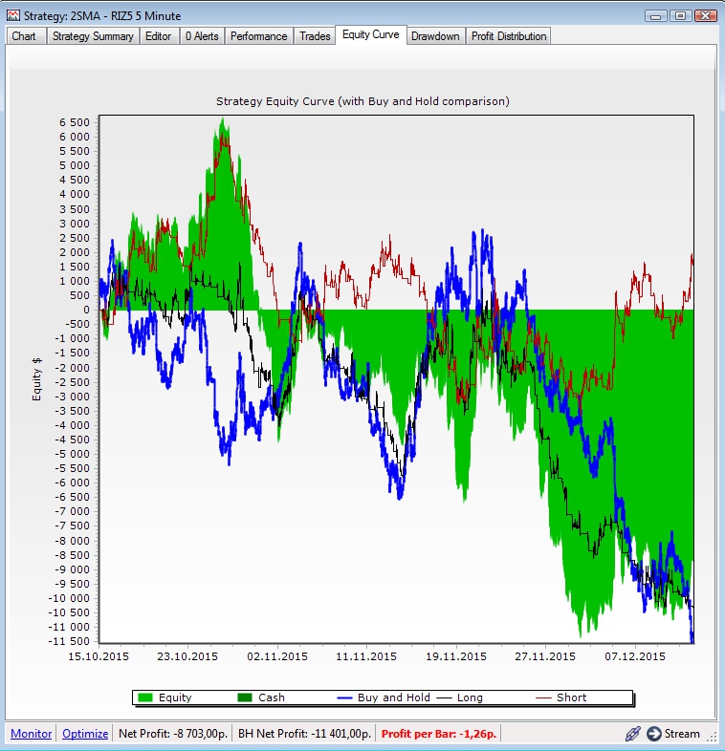This screenshot has width=725, height=751.
Task: Select the Equity Curve tab
Action: coord(371,35)
